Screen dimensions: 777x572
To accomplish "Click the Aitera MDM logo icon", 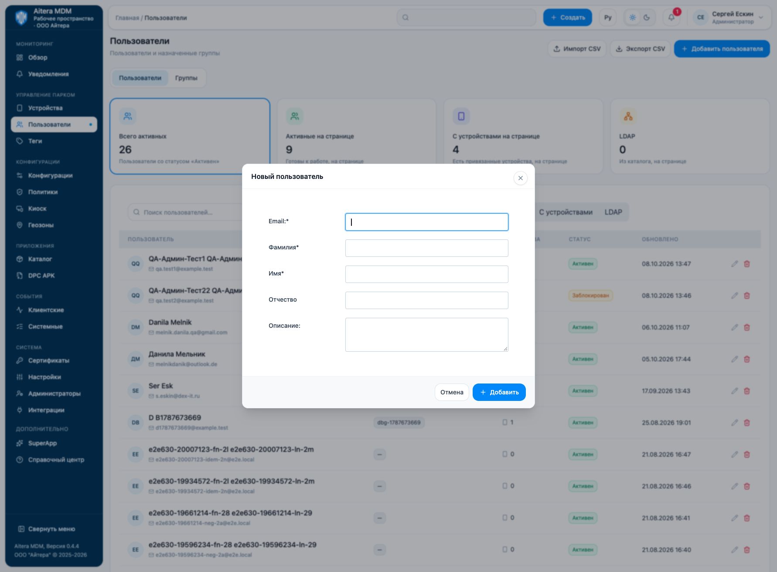I will point(21,18).
